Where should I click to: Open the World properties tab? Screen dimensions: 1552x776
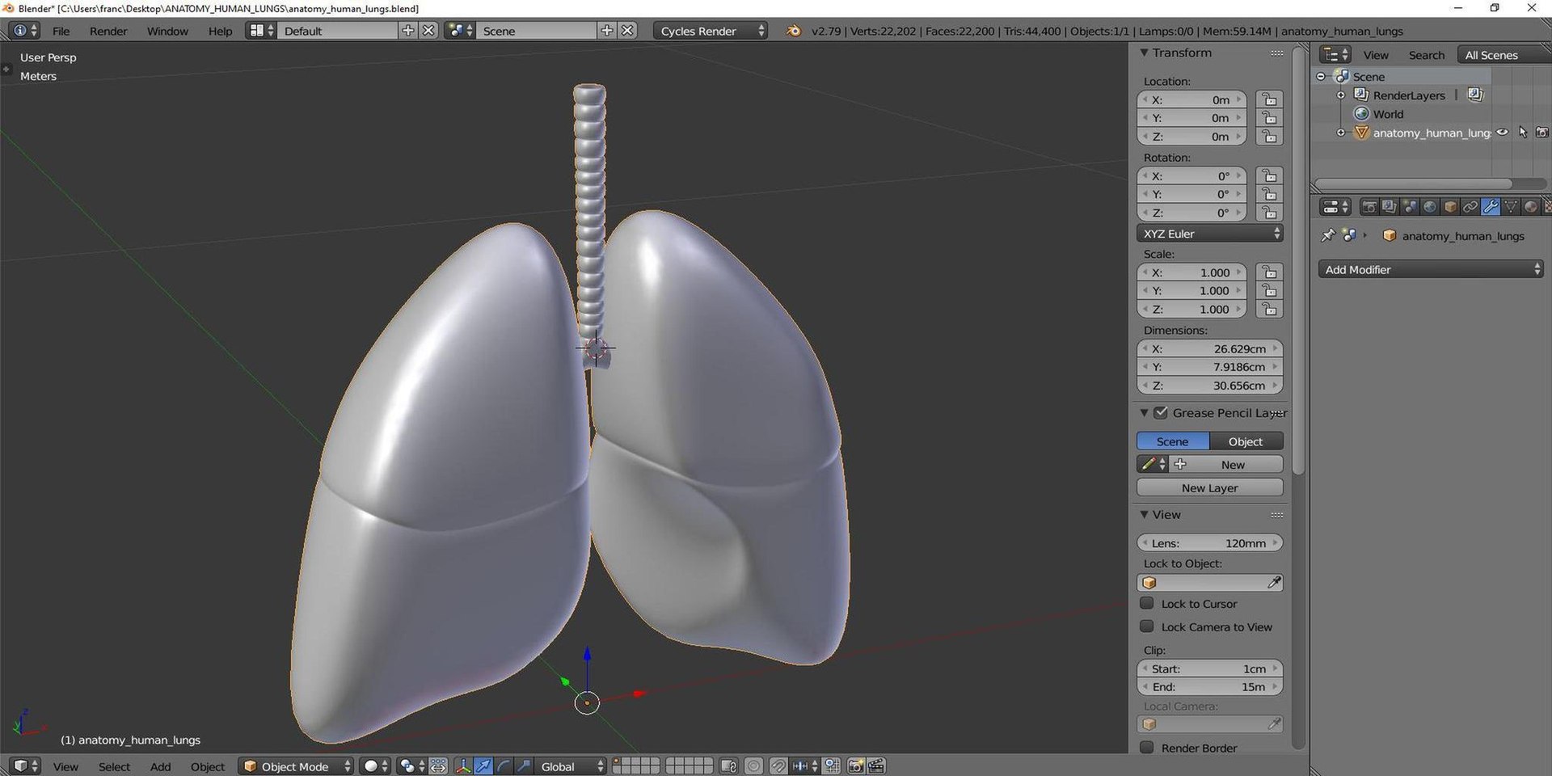1430,207
